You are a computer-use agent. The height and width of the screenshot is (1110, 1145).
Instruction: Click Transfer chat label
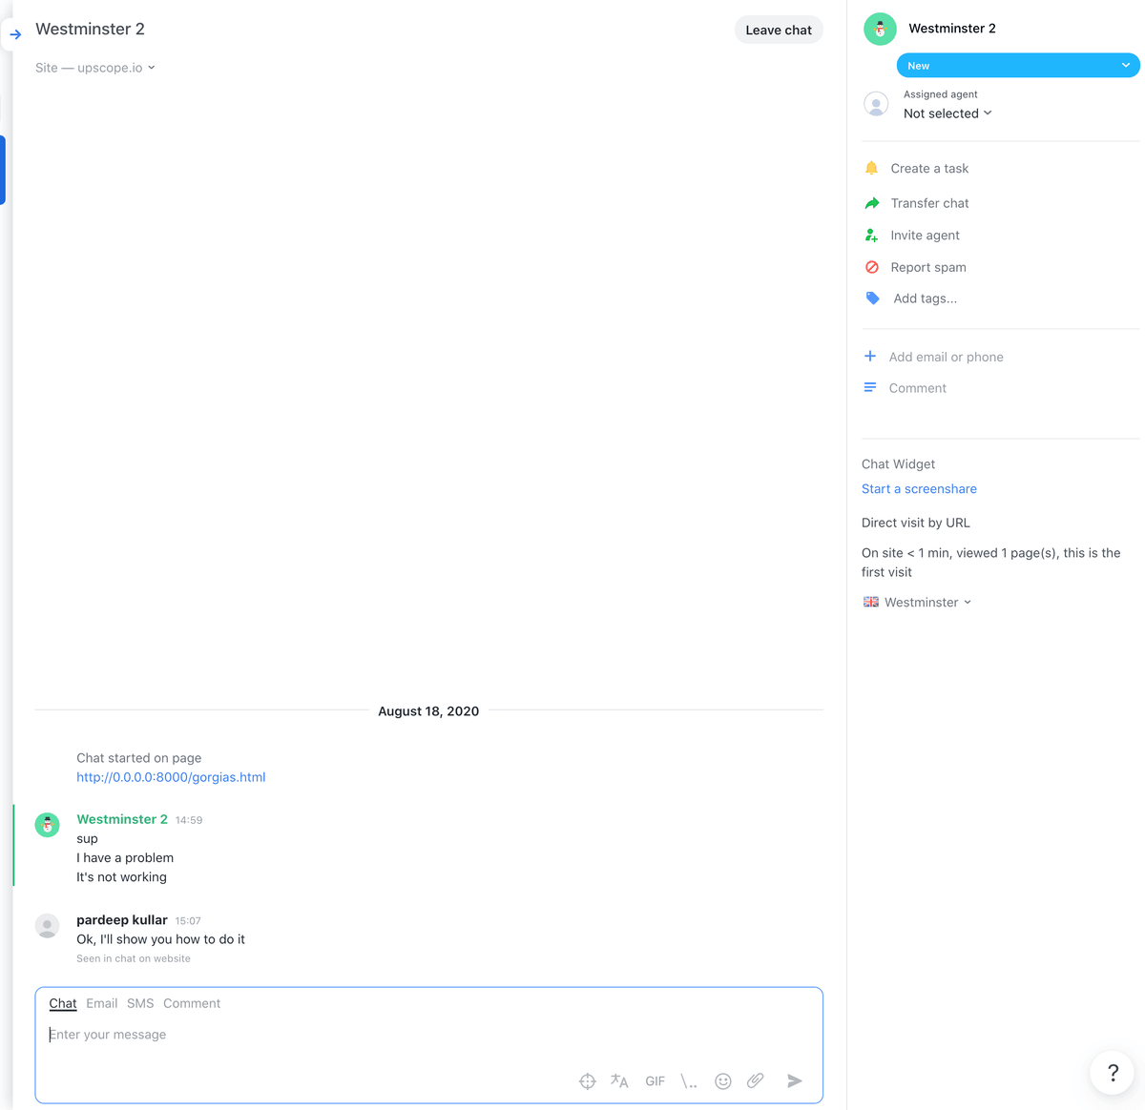[x=929, y=203]
